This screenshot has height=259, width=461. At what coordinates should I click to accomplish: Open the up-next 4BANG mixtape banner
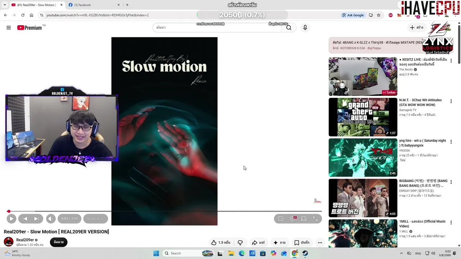click(391, 45)
